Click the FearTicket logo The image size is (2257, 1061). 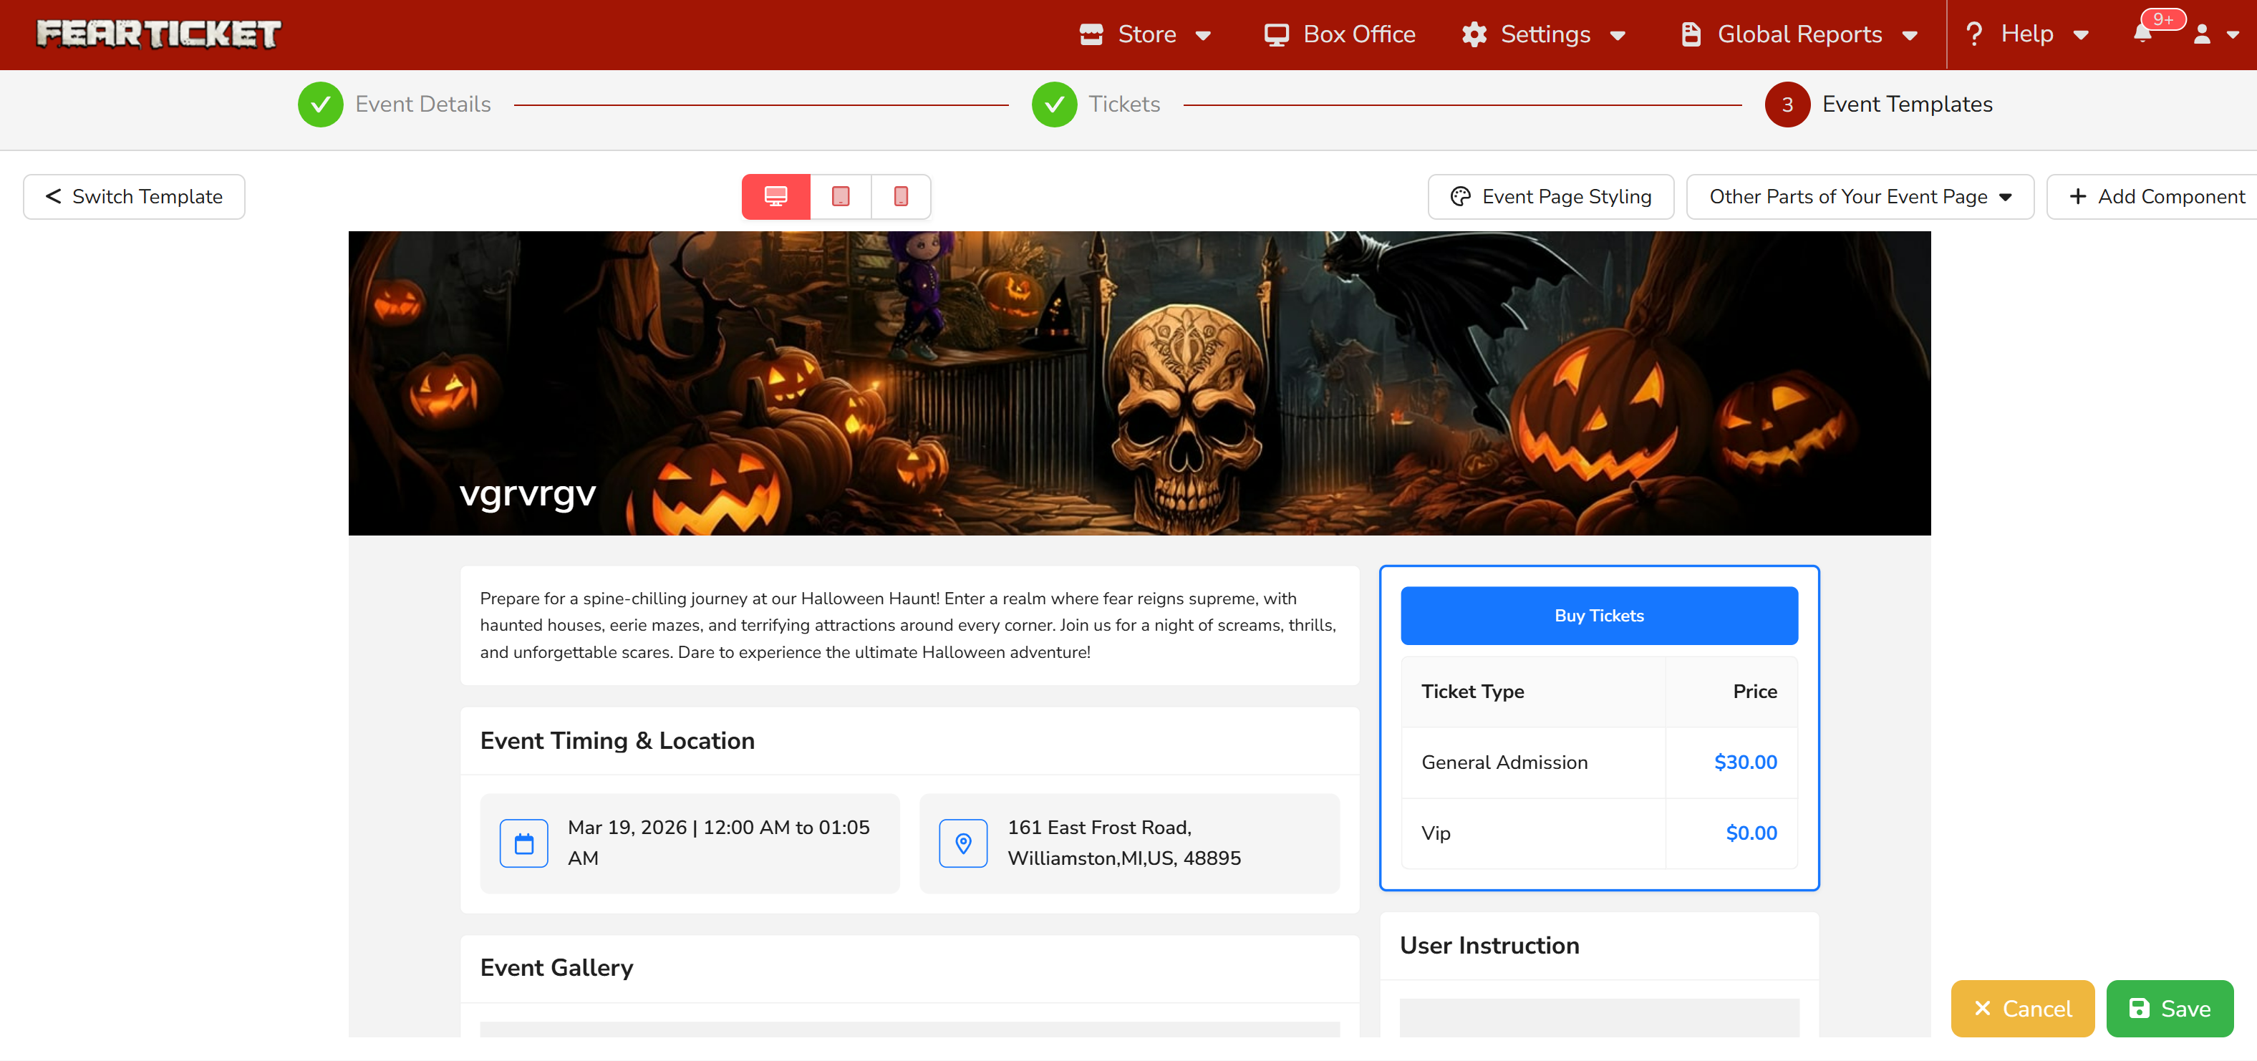click(x=158, y=34)
